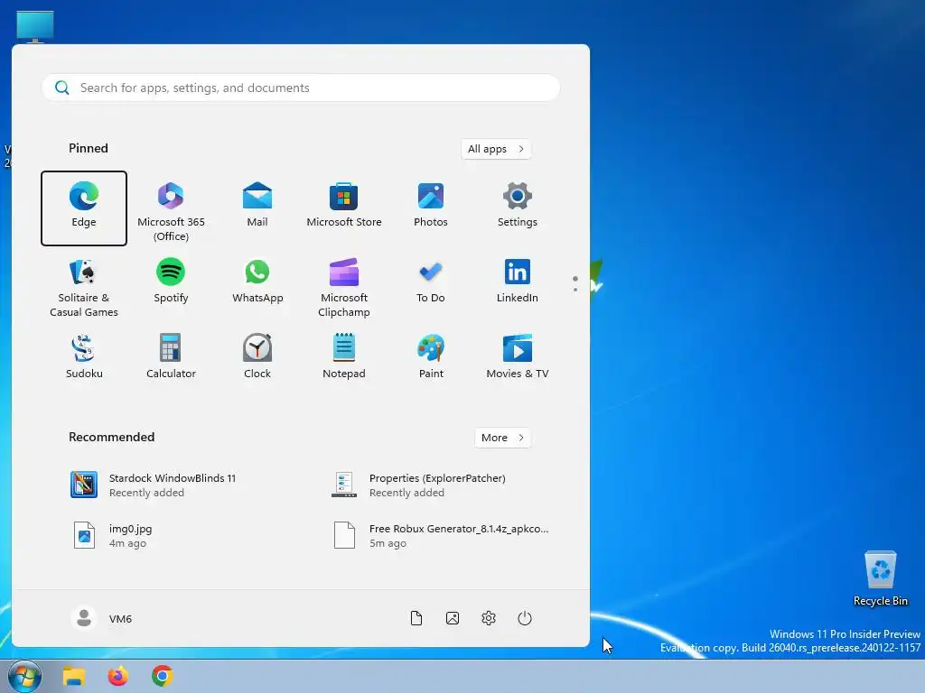Click the Start orb on the taskbar

[x=25, y=677]
